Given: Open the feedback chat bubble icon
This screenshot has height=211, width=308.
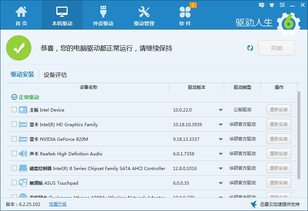Looking at the screenshot, I should (x=262, y=5).
